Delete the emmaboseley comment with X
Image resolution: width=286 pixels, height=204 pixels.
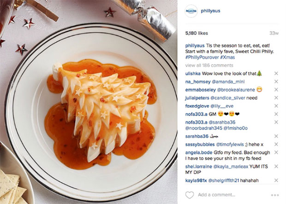coord(276,90)
